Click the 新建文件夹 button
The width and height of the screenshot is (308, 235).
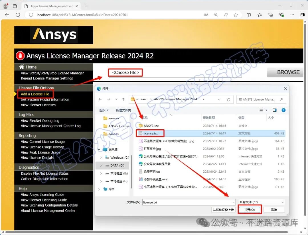coord(123,110)
